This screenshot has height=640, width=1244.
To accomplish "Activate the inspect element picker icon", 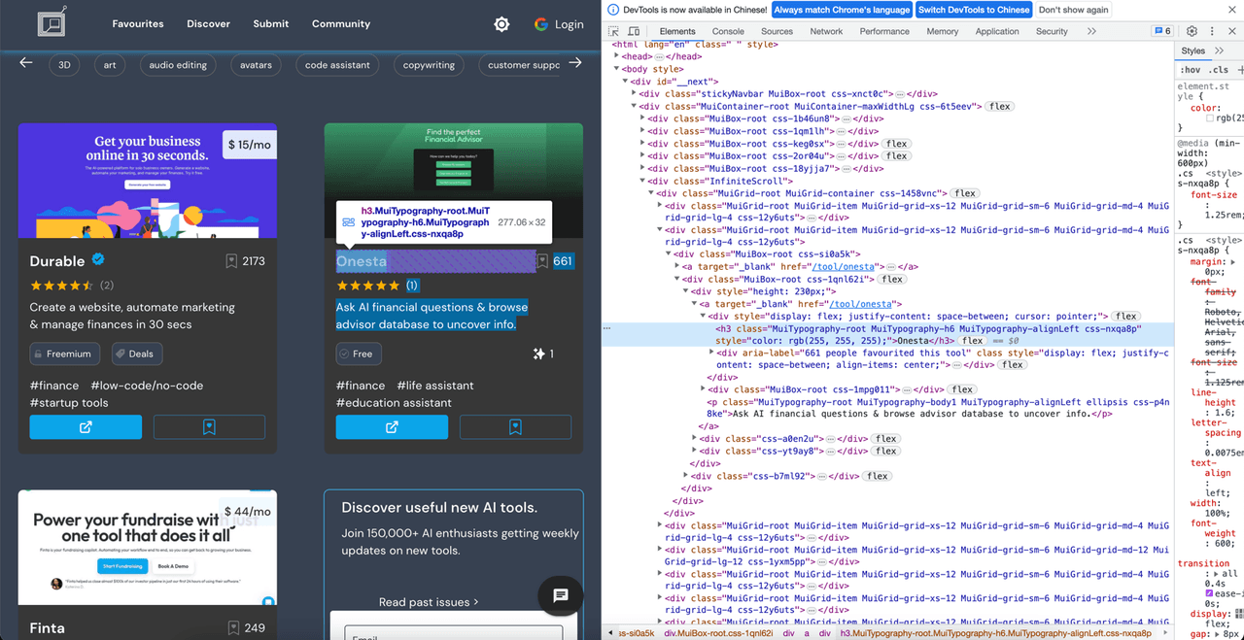I will [x=614, y=31].
